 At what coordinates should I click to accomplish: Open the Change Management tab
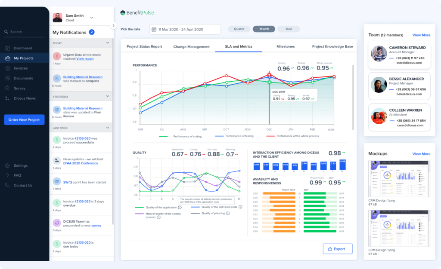pos(192,46)
